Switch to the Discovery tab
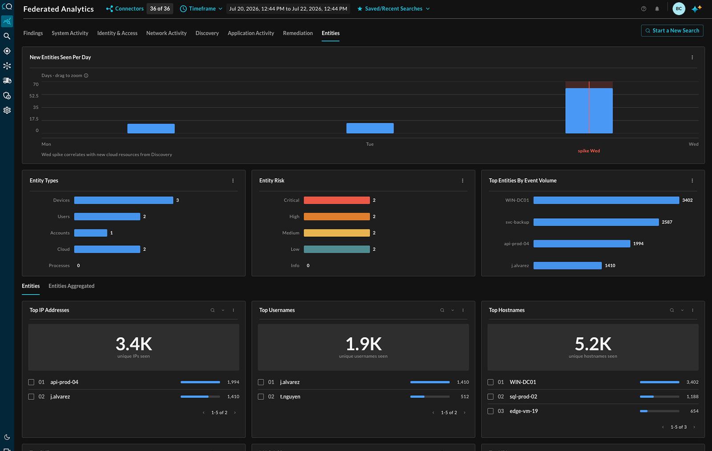The height and width of the screenshot is (451, 712). (207, 33)
